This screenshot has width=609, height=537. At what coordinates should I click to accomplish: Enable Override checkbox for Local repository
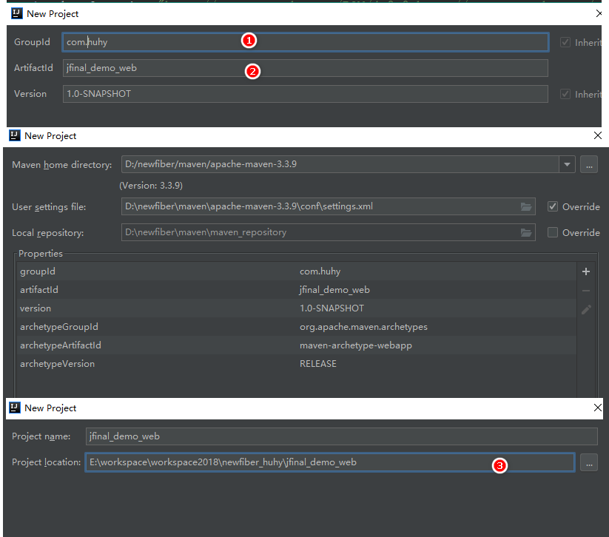tap(553, 232)
